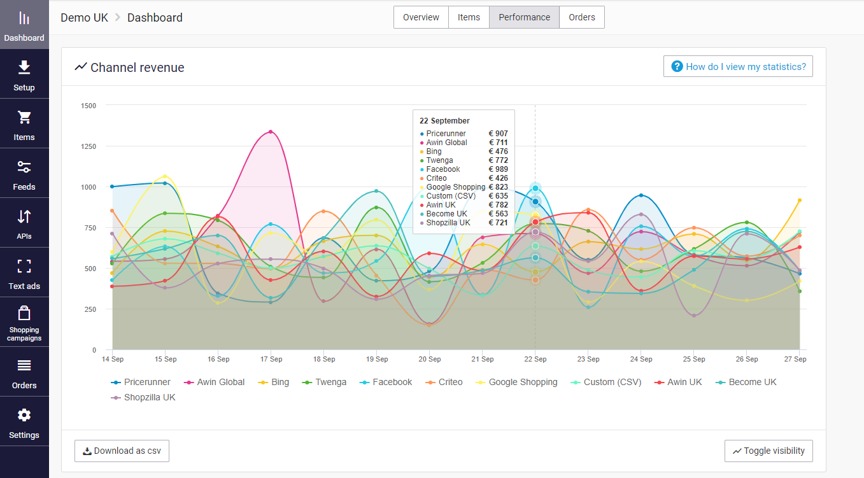This screenshot has width=864, height=478.
Task: Click the 20 Sep x-axis label
Action: tap(430, 359)
